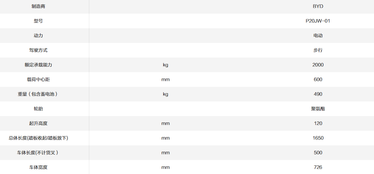Select the 120 lift height value

[318, 123]
